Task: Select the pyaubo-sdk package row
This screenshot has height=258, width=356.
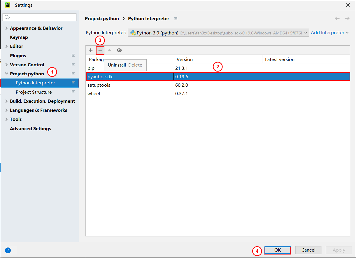Action: click(218, 76)
